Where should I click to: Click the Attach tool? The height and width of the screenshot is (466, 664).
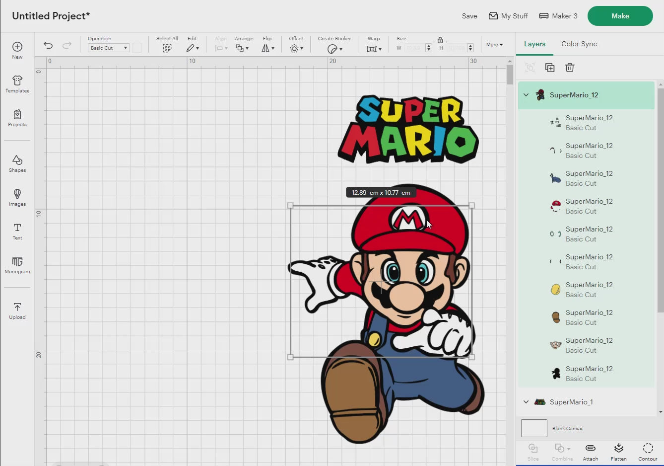pyautogui.click(x=591, y=452)
